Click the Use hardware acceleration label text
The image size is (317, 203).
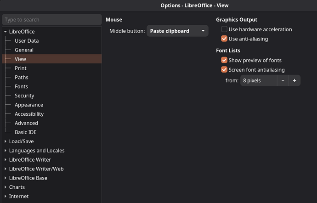(260, 29)
